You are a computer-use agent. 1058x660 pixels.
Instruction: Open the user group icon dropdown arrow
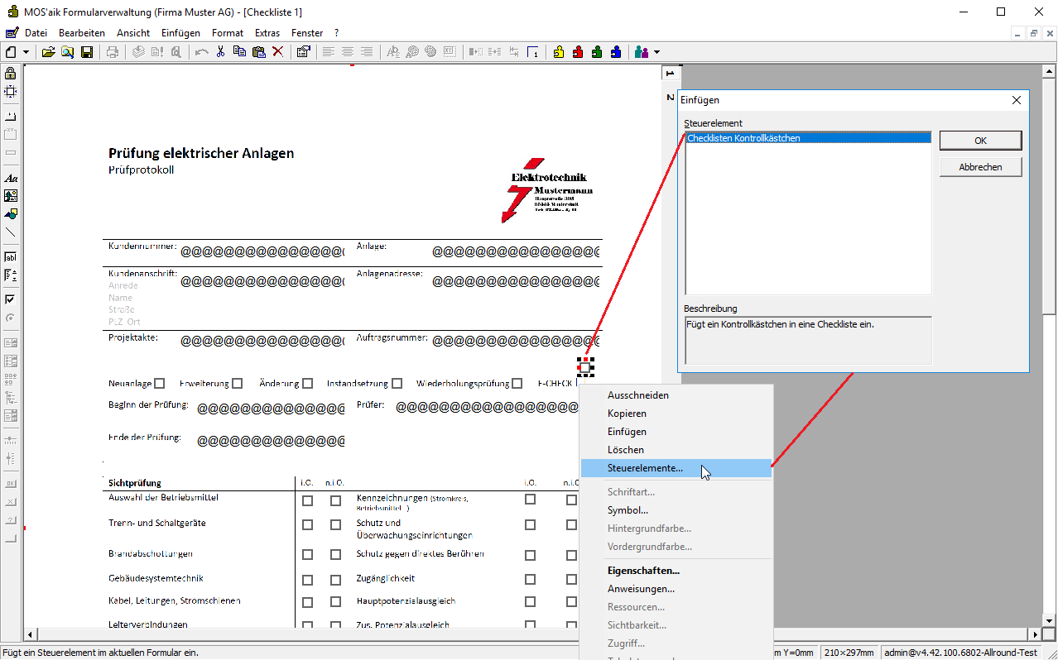pyautogui.click(x=657, y=52)
